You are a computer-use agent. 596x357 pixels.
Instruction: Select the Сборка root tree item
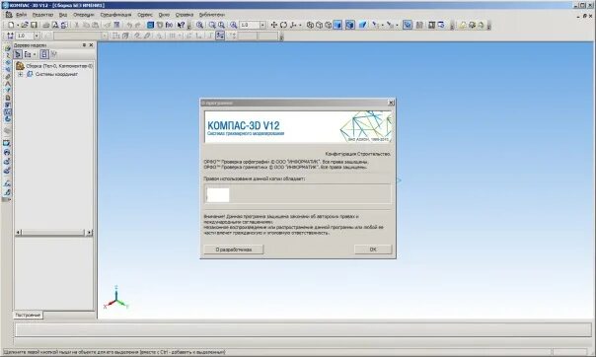pos(59,66)
